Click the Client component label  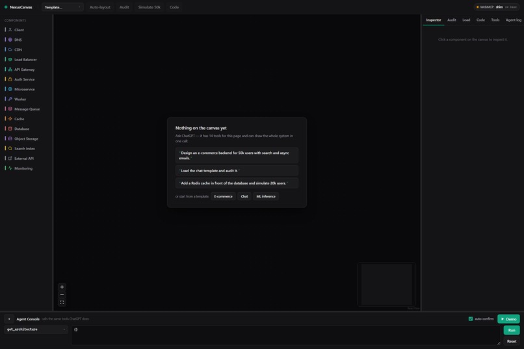(19, 30)
